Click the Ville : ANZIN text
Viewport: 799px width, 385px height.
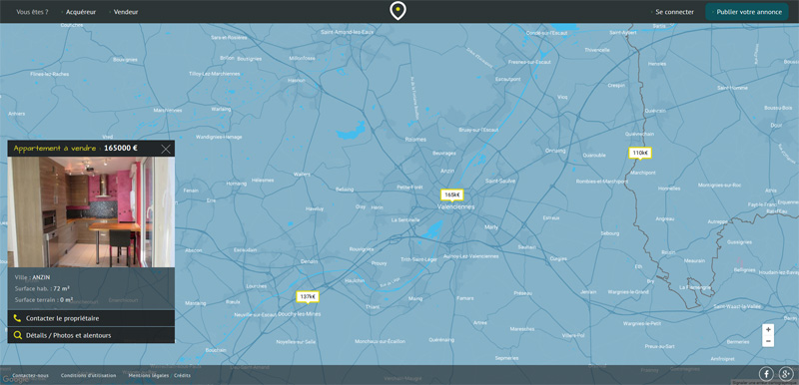(x=32, y=277)
